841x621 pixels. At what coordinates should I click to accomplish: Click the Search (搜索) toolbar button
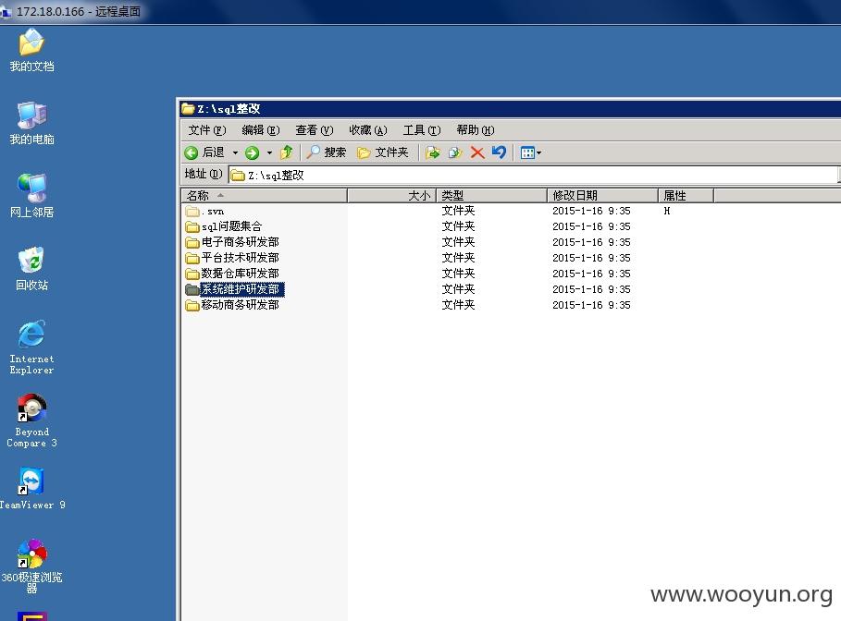tap(326, 152)
